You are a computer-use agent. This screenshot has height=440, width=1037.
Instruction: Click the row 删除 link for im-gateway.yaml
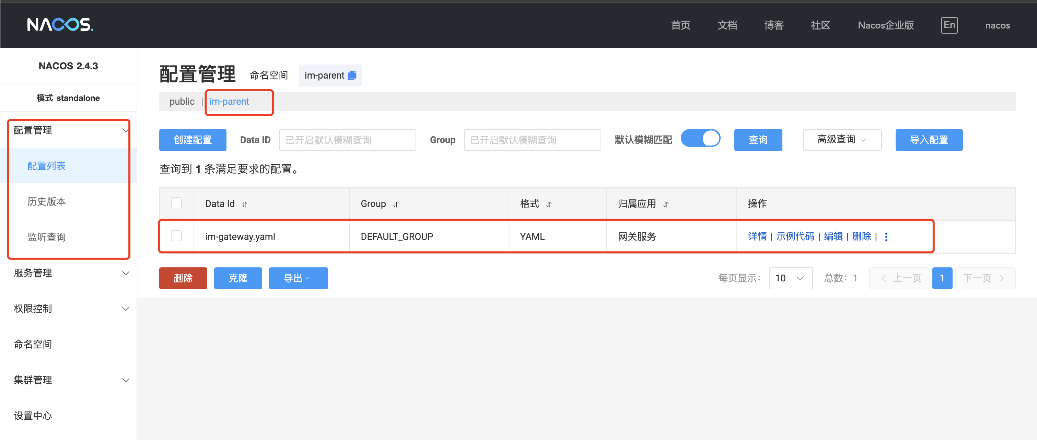click(x=862, y=236)
